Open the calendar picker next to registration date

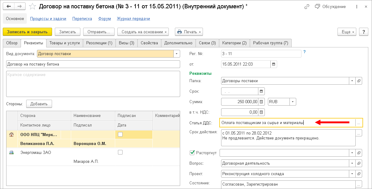pyautogui.click(x=274, y=64)
